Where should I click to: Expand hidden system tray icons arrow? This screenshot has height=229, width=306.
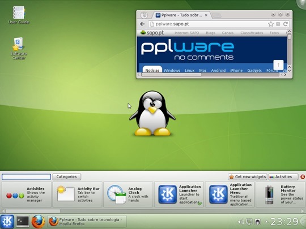266,222
